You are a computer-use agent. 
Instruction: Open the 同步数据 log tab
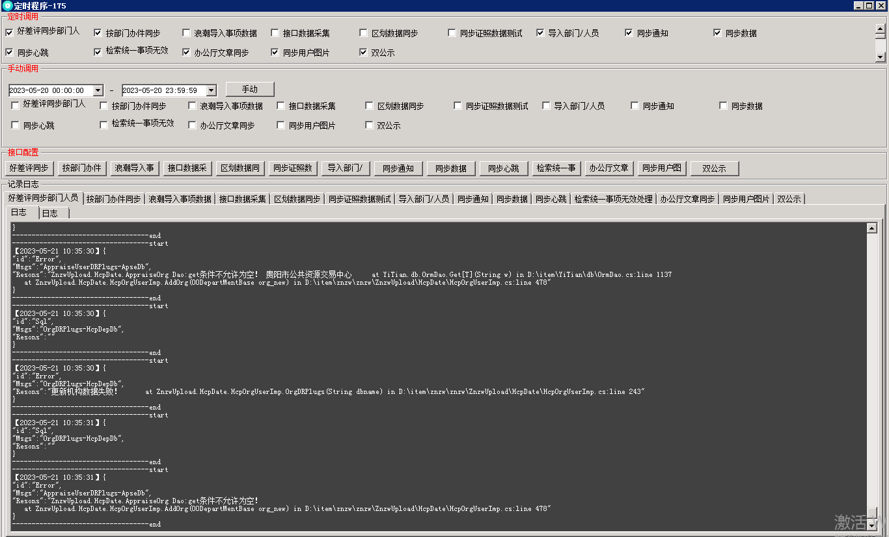(x=512, y=199)
